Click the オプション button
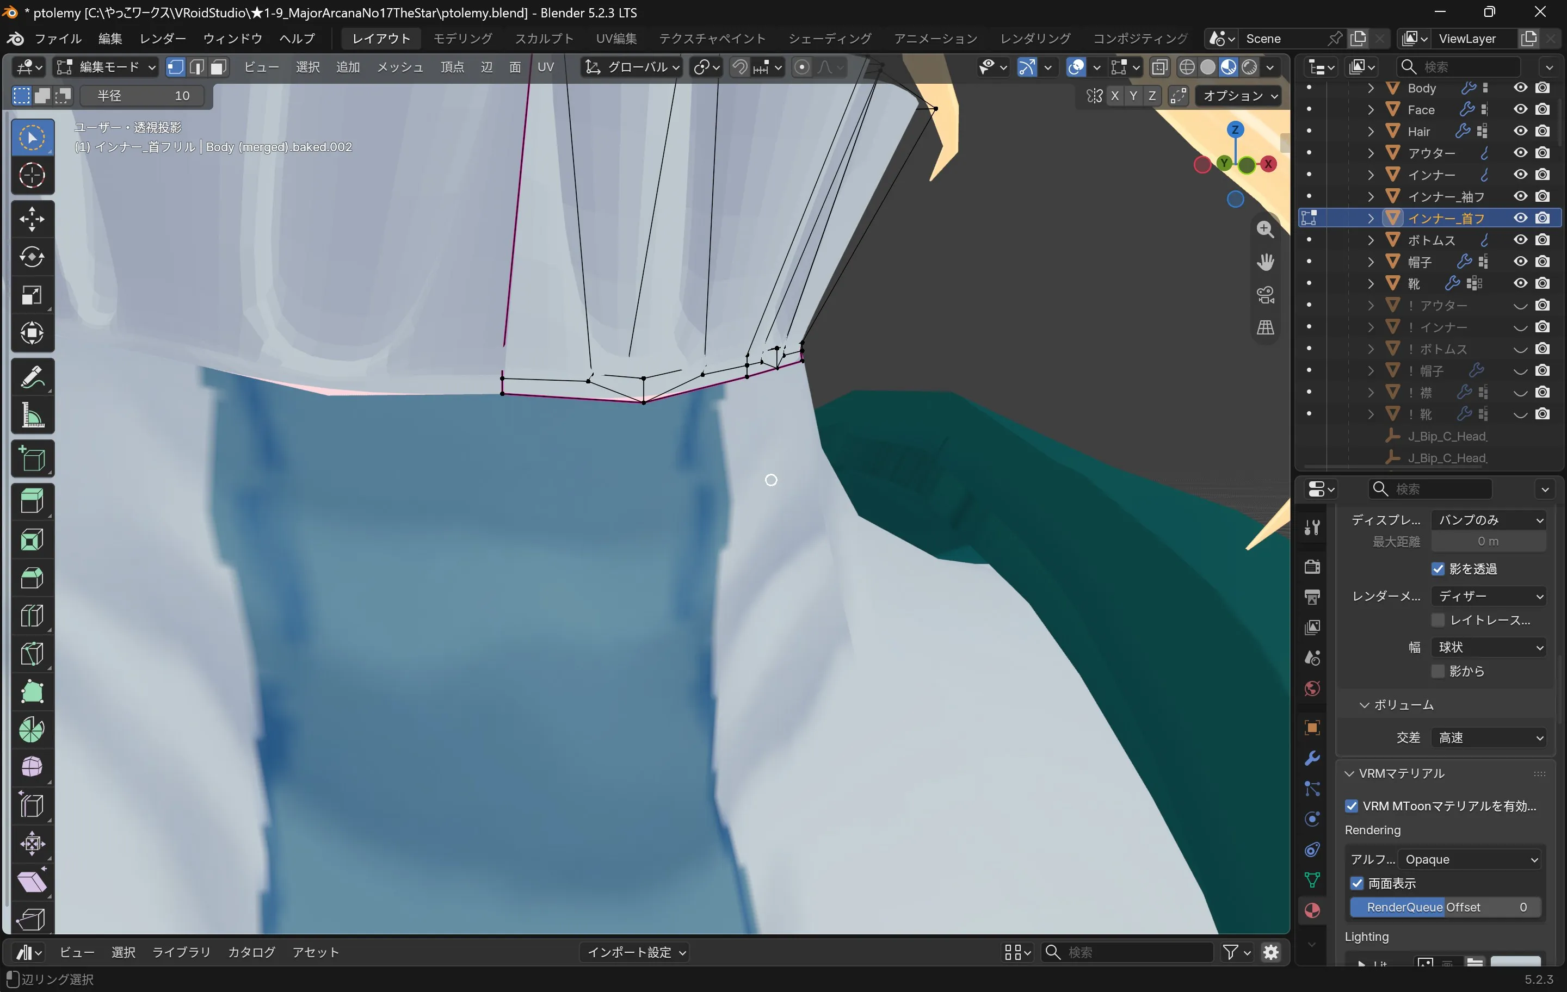 [1238, 96]
